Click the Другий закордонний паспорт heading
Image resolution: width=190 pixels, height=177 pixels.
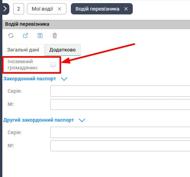click(x=39, y=120)
